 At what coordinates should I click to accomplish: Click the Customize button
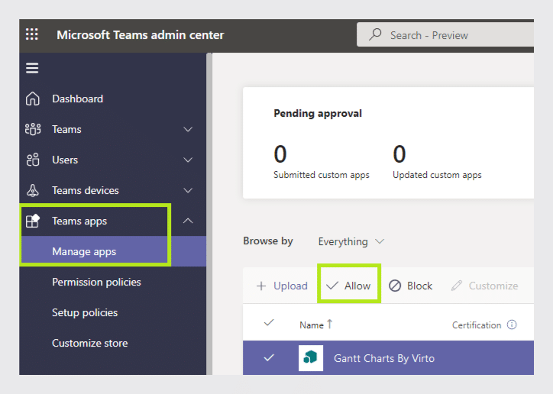(x=484, y=286)
